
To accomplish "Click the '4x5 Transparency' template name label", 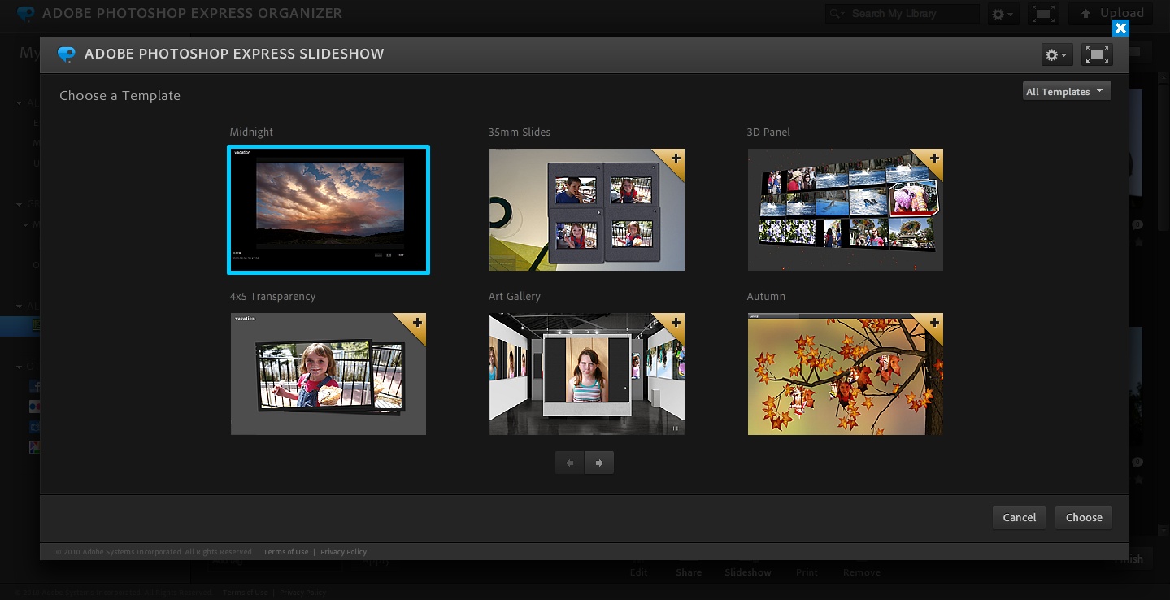I will 272,296.
